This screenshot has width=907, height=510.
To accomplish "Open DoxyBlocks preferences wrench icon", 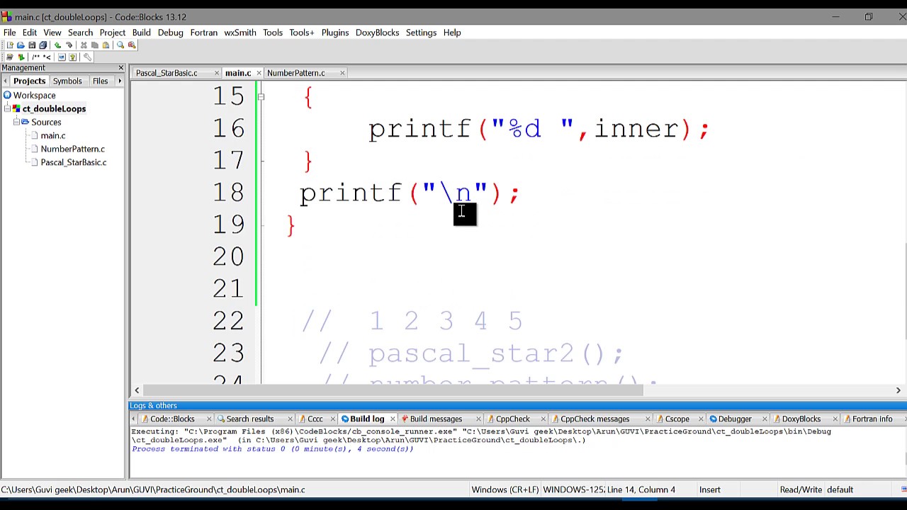I will (x=87, y=57).
